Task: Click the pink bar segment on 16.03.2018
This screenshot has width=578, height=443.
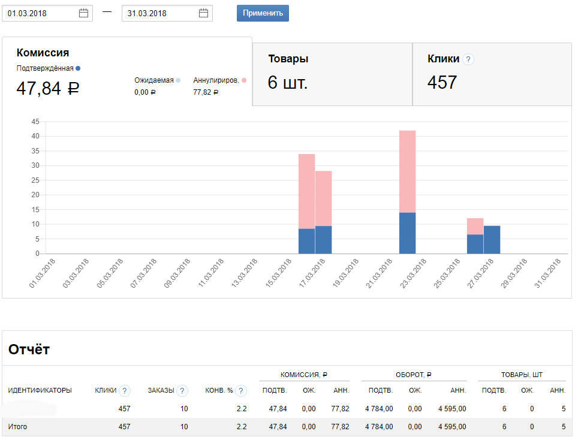Action: 306,191
